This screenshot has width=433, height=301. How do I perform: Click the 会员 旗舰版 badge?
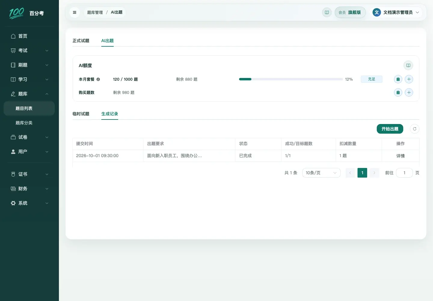pos(350,12)
